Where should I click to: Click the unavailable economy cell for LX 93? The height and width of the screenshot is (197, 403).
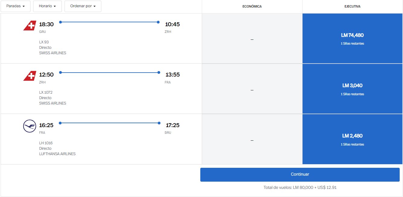click(x=252, y=38)
